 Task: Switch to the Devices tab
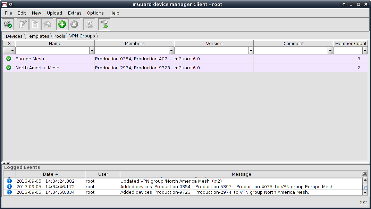click(x=14, y=36)
